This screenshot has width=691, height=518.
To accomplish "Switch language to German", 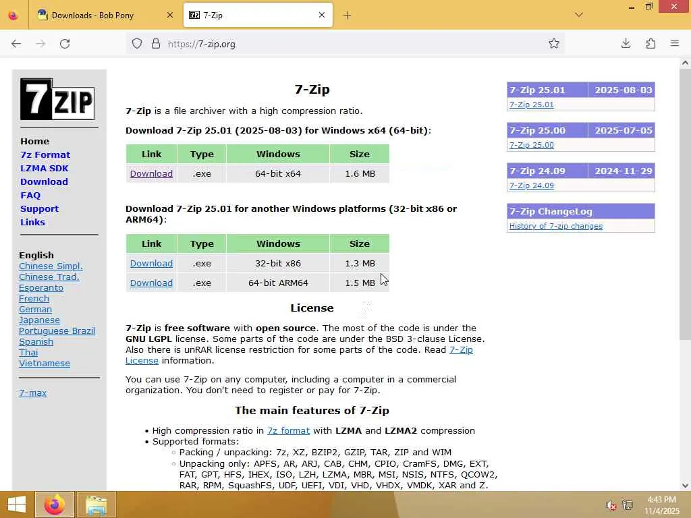I will pos(35,309).
